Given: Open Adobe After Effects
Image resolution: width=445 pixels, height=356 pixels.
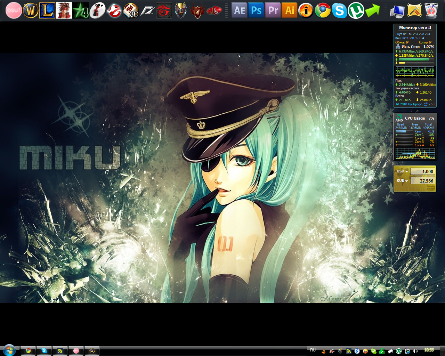Looking at the screenshot, I should [x=239, y=10].
